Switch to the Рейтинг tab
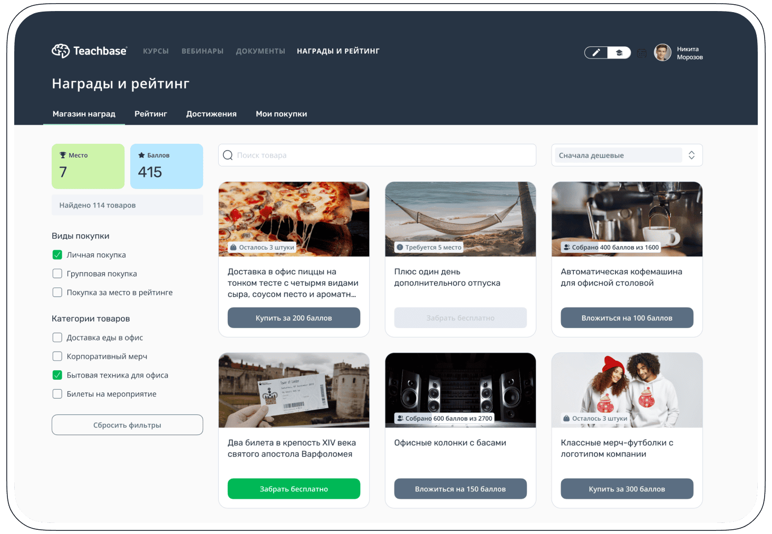The image size is (772, 534). (151, 114)
